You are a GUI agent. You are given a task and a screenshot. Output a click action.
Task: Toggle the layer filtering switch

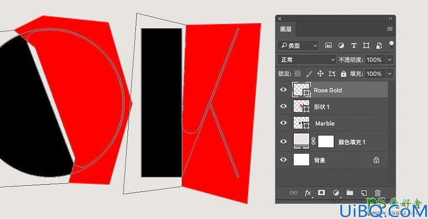coord(391,45)
